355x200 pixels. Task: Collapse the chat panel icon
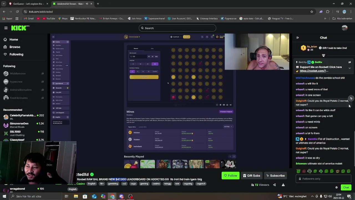coord(297,38)
